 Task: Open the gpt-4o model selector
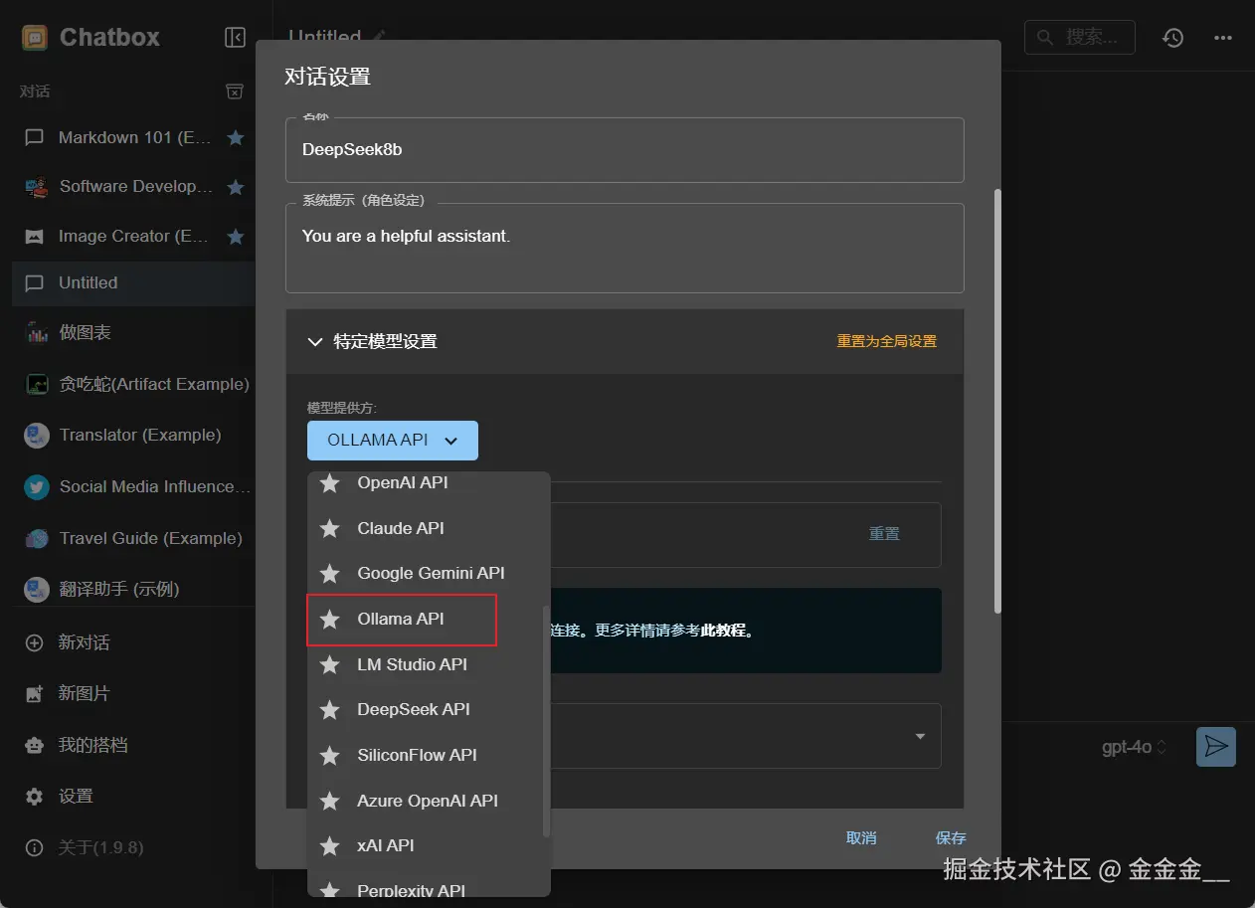click(x=1134, y=748)
